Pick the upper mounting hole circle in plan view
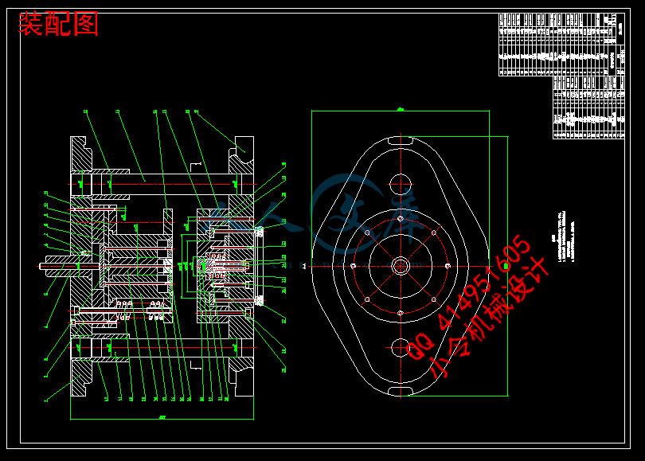Viewport: 645px width, 461px height. point(401,185)
